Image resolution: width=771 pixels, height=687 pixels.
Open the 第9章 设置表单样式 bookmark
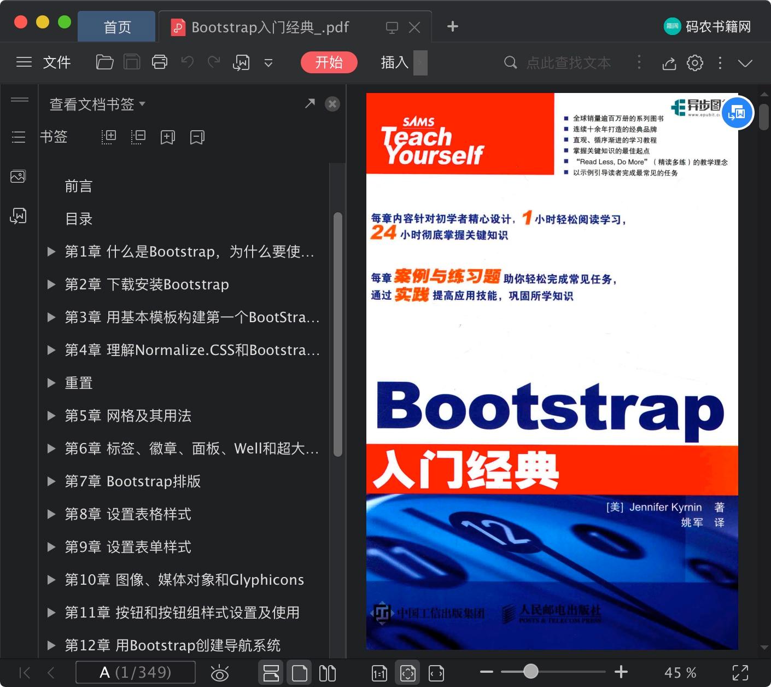(x=128, y=547)
